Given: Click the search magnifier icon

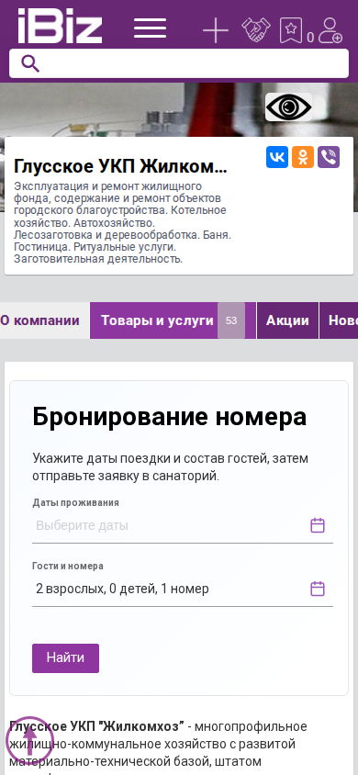Looking at the screenshot, I should point(30,63).
